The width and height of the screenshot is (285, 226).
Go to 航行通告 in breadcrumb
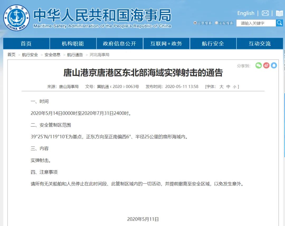point(75,55)
